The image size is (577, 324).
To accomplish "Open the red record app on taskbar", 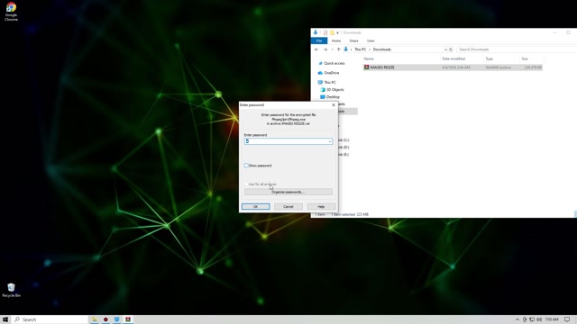I will click(105, 319).
